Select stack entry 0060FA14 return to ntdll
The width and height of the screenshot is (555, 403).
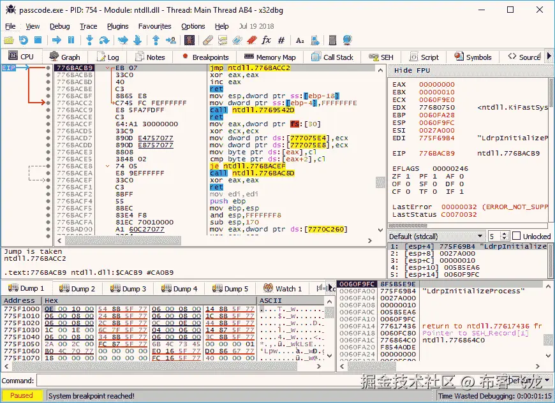coord(441,326)
